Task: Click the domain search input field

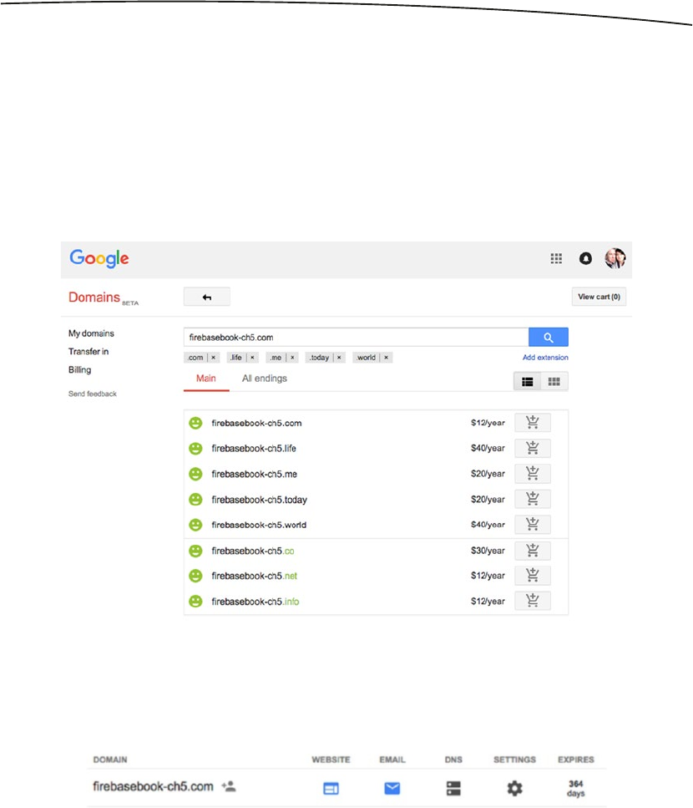Action: 356,337
